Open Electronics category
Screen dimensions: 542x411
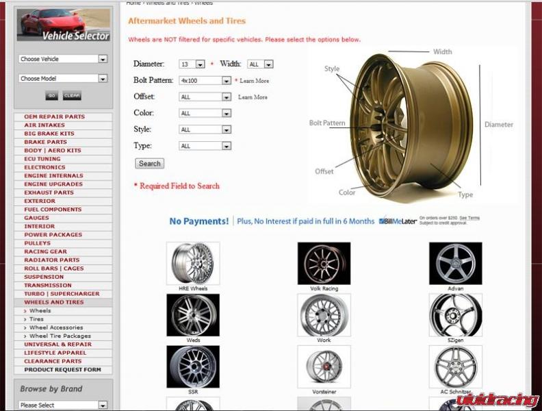[63, 167]
